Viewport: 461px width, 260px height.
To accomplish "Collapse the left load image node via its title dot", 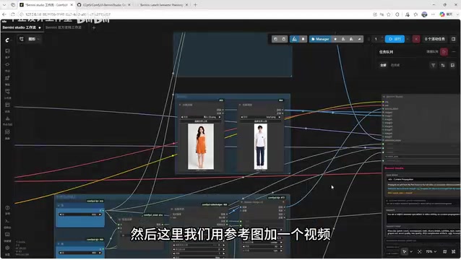I will pyautogui.click(x=180, y=105).
